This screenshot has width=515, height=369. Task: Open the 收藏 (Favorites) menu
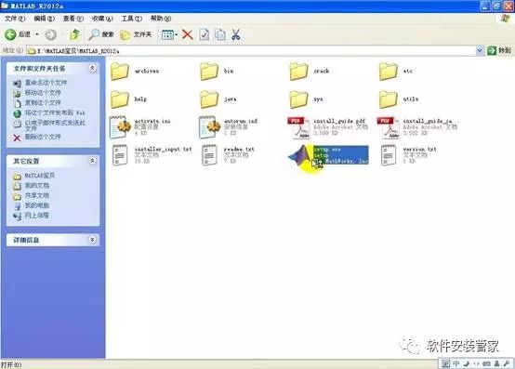(x=102, y=19)
